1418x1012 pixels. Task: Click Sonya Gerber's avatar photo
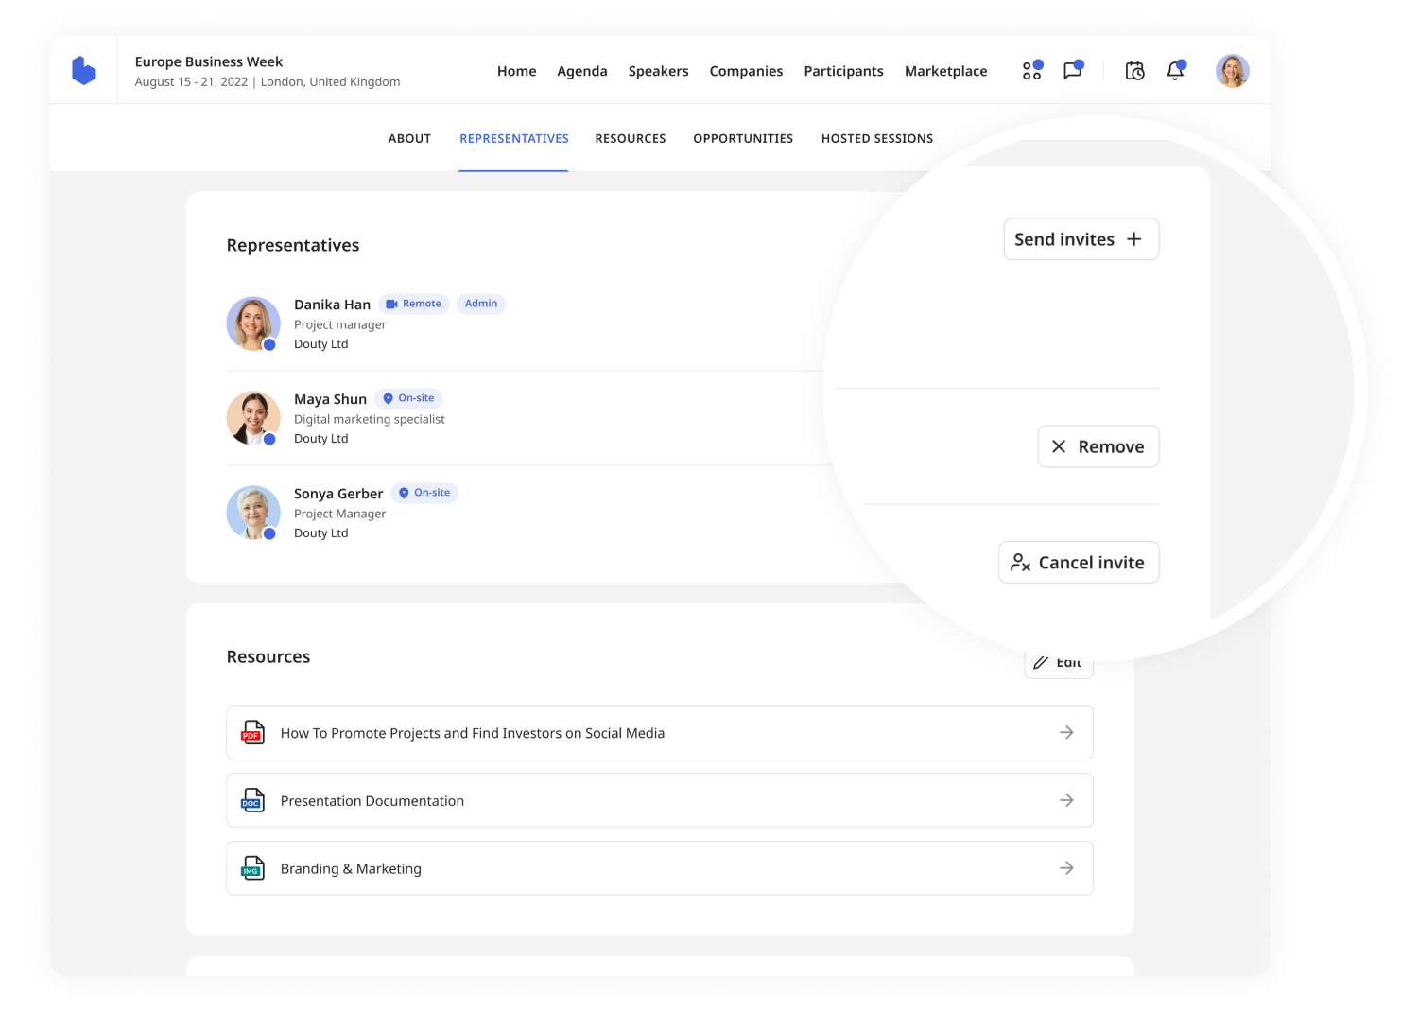click(253, 513)
